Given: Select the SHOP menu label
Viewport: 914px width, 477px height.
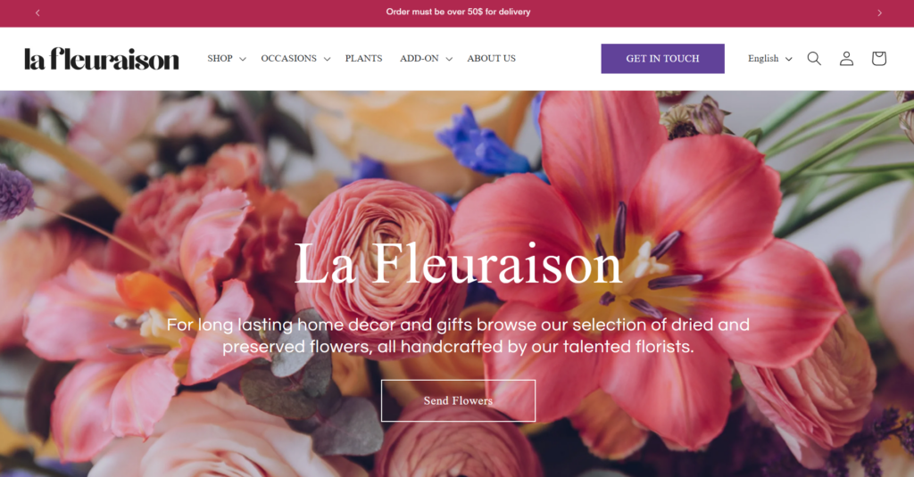Looking at the screenshot, I should pos(220,58).
